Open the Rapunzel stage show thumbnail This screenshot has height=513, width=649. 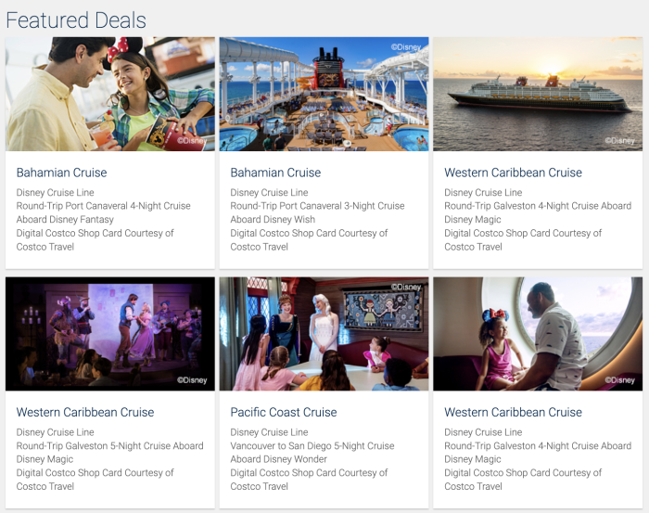coord(110,333)
